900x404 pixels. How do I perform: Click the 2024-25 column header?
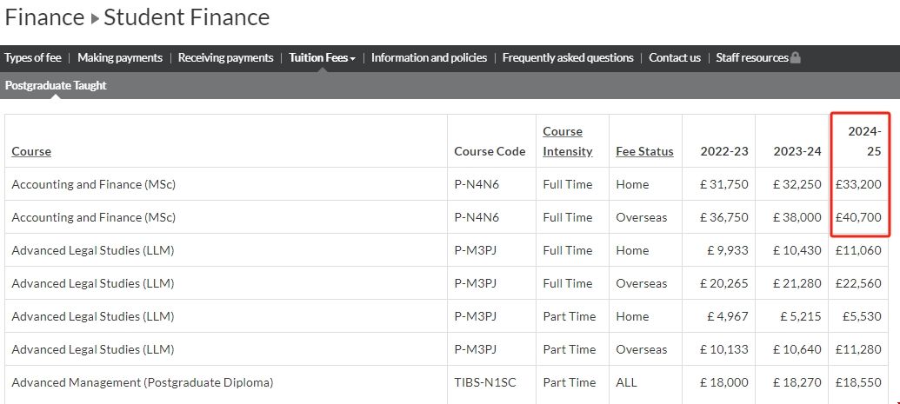pyautogui.click(x=864, y=141)
